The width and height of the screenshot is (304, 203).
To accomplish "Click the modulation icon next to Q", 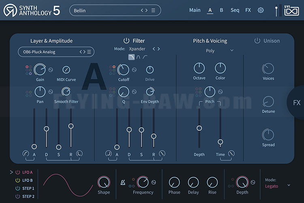I will coord(134,92).
